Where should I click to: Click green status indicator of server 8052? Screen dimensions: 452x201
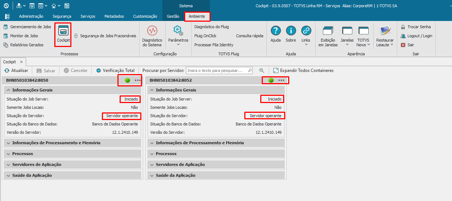tap(271, 80)
